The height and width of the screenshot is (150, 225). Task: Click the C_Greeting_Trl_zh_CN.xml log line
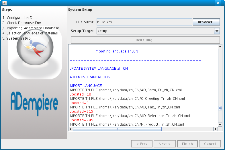[x=127, y=99]
